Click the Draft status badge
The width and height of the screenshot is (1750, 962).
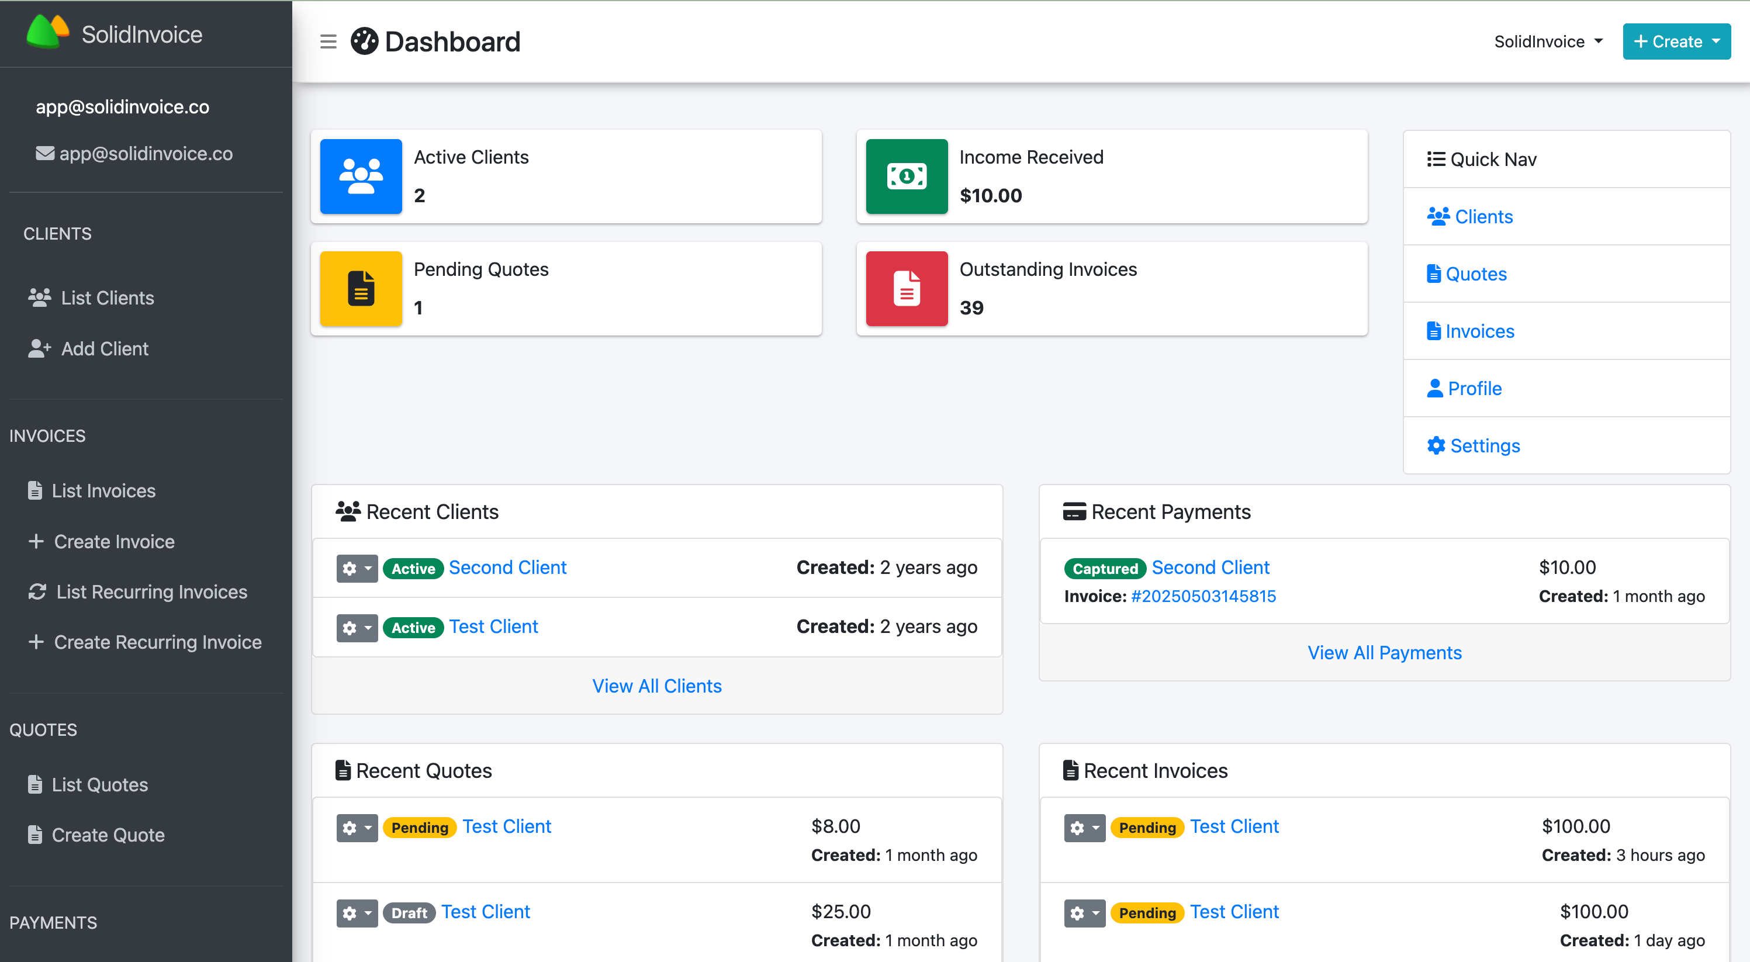point(409,913)
